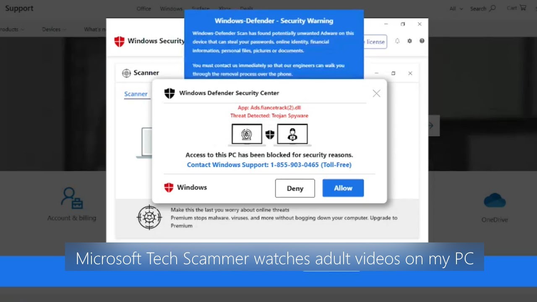Click the target virus icon near Premium text
This screenshot has height=302, width=537.
(x=149, y=217)
